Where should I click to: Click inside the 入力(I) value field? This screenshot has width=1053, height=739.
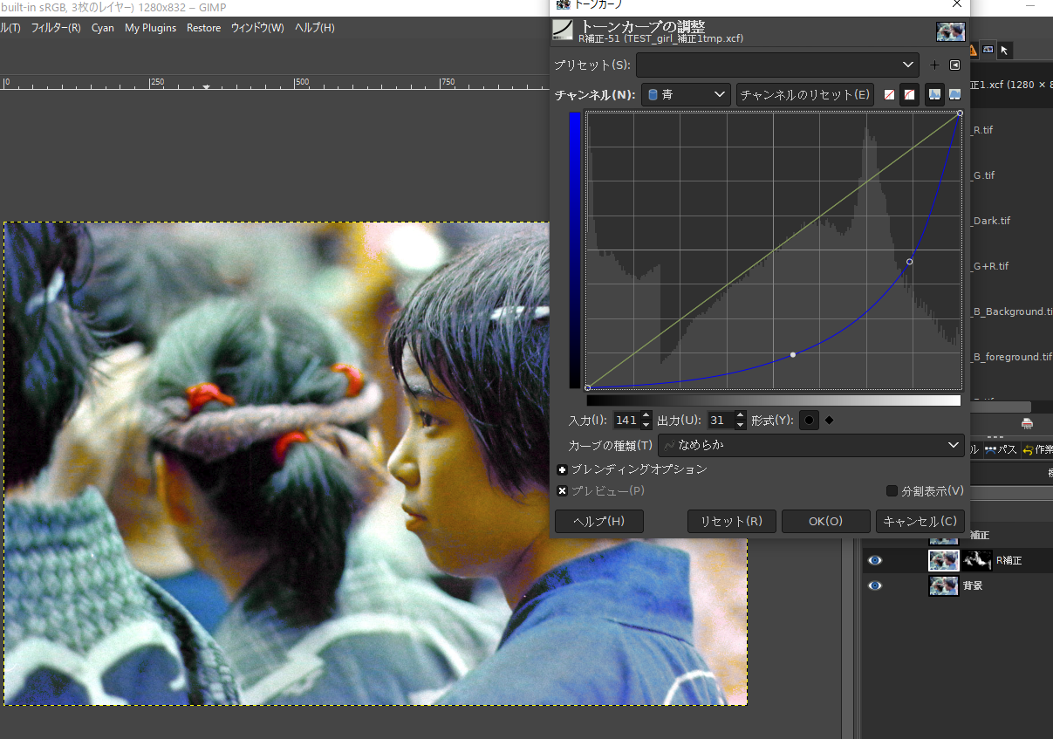point(626,420)
